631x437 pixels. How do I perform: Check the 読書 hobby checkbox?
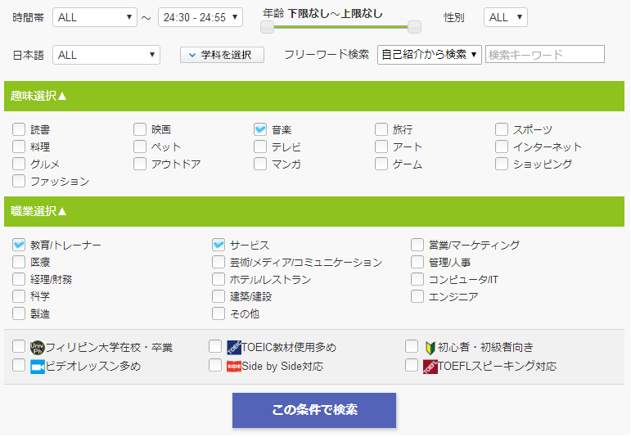19,129
